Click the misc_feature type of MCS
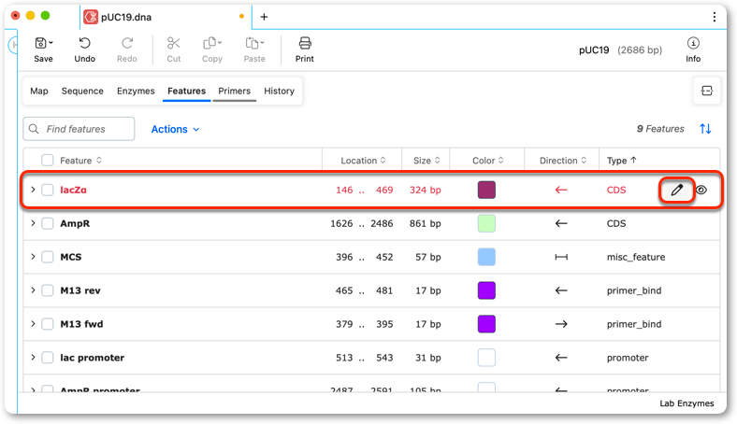 pos(635,258)
